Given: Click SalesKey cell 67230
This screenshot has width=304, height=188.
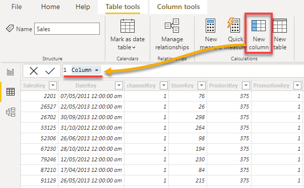Looking at the screenshot, I should click(39, 149).
